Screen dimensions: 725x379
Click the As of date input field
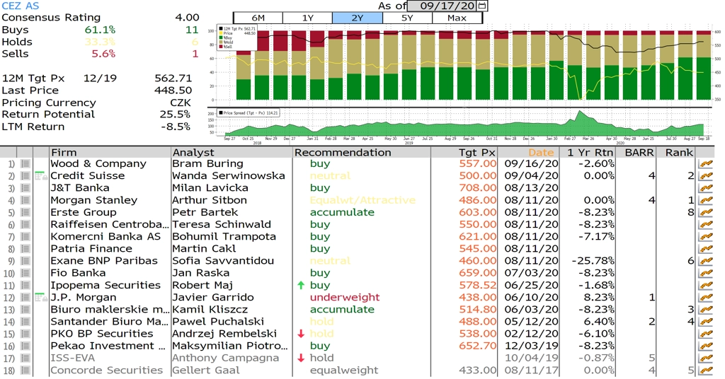[x=443, y=6]
